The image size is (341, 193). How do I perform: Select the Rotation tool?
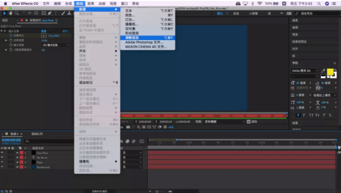click(x=24, y=13)
